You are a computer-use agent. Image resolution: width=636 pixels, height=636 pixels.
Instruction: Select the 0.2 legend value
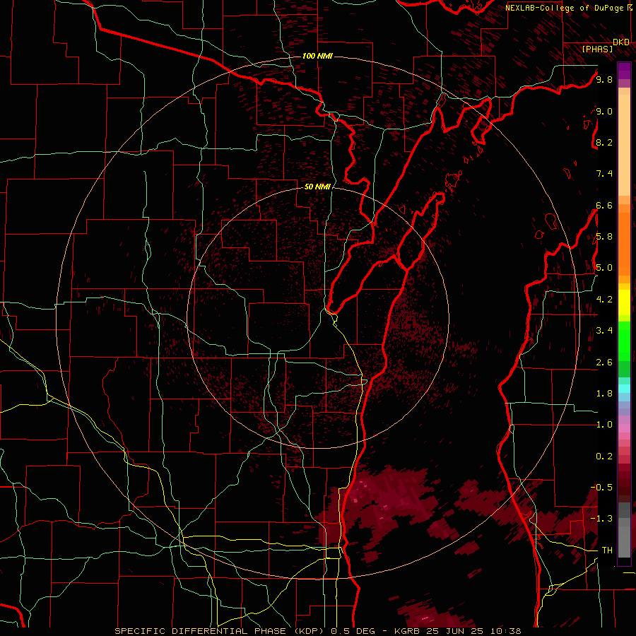[604, 457]
